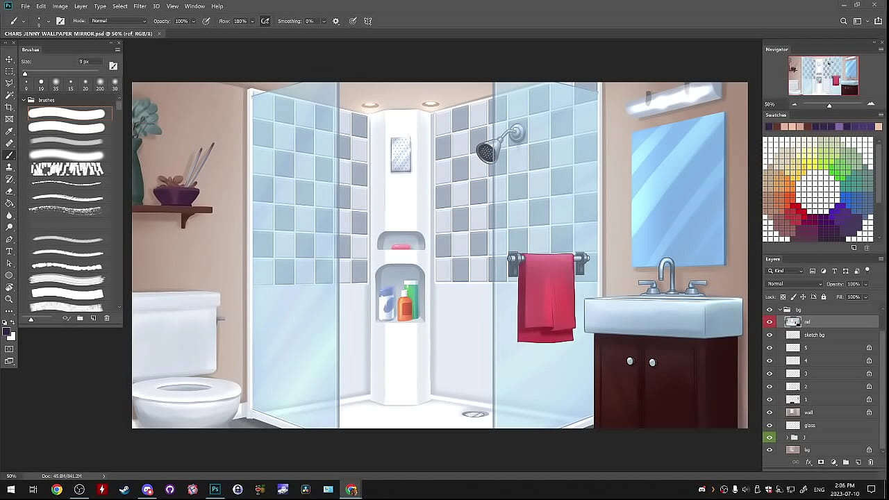Delete layer using Layers trash icon
This screenshot has height=500, width=889.
(x=870, y=462)
